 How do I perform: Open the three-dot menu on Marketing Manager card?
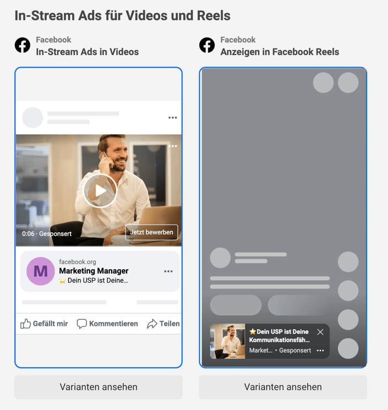168,271
